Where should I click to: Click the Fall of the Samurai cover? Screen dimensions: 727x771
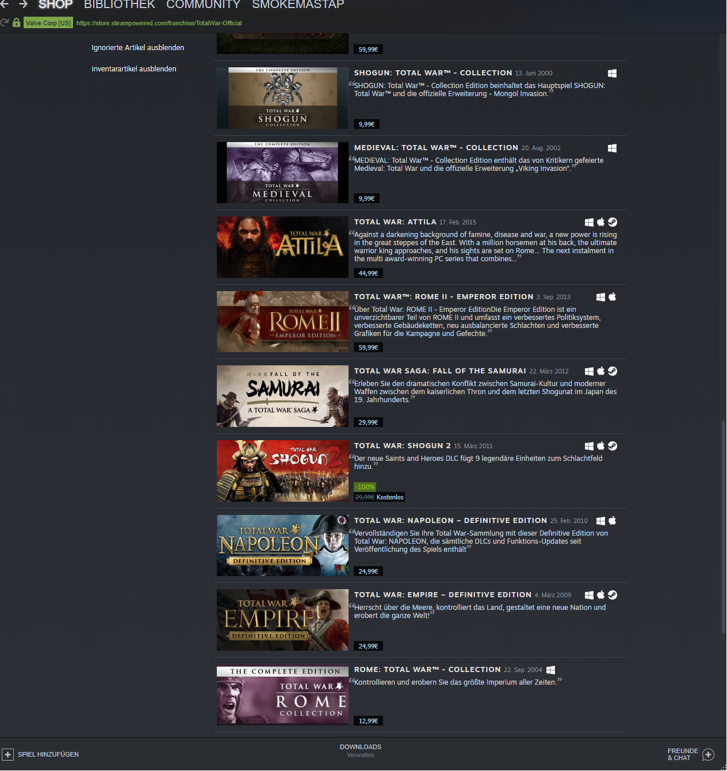pyautogui.click(x=282, y=396)
